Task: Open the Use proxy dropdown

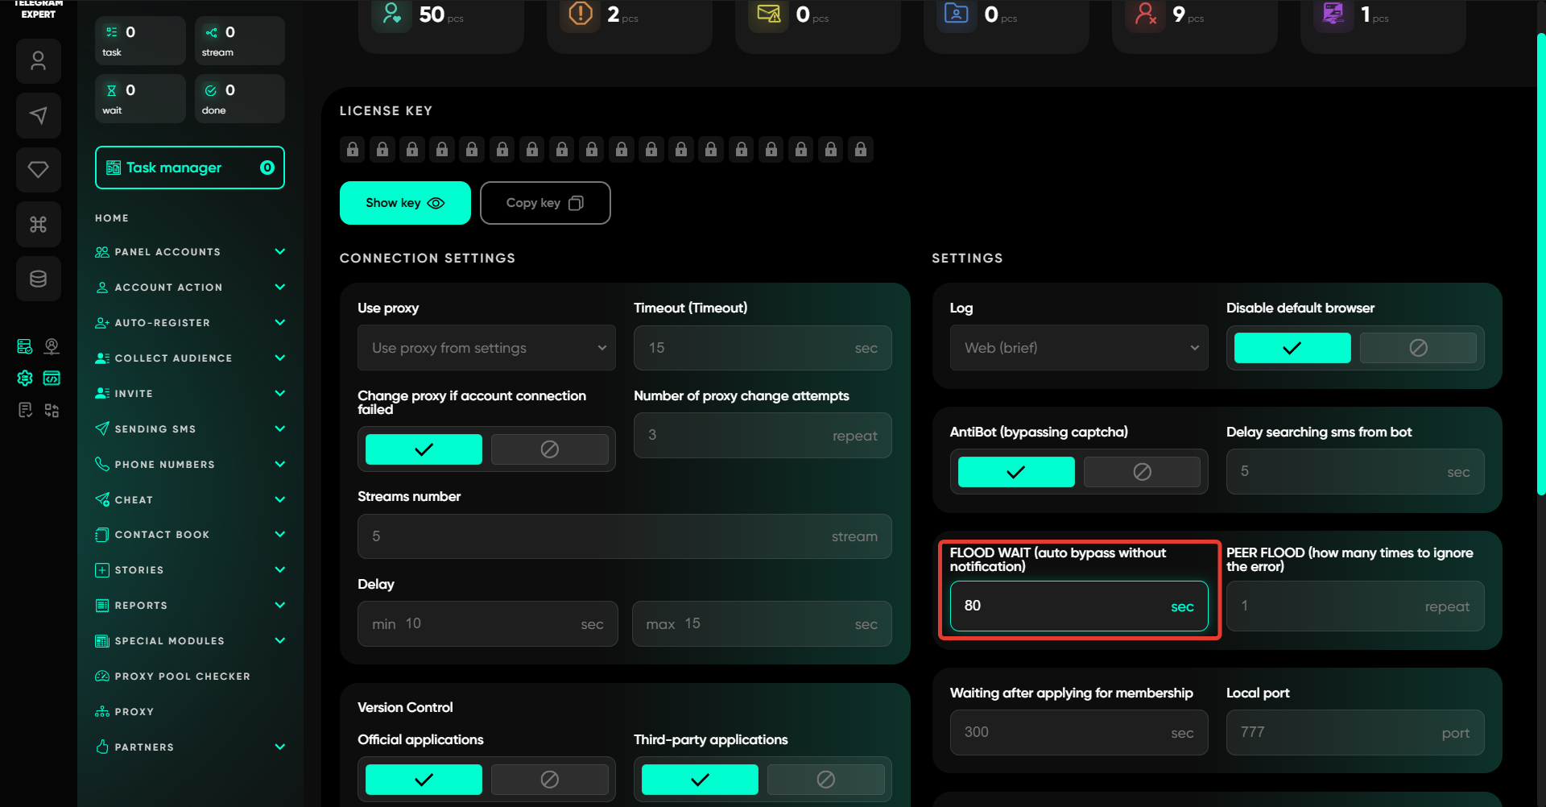Action: tap(486, 348)
